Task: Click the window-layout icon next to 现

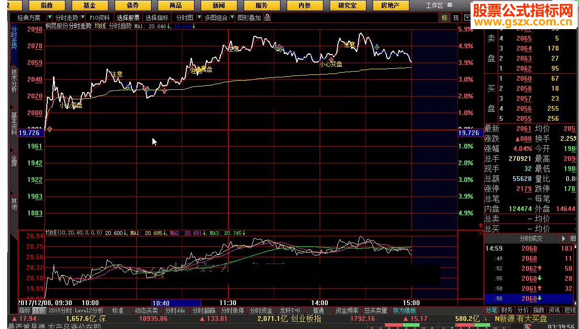Action: tap(467, 18)
